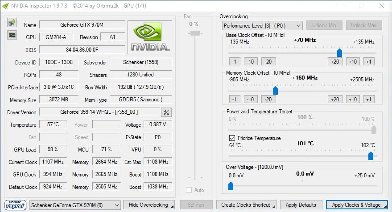
Task: Click the NVIDIA logo image
Action: 150,37
